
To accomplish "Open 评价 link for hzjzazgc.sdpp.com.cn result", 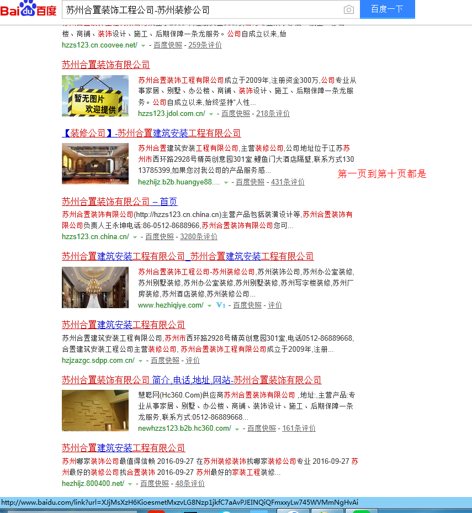I will pyautogui.click(x=193, y=361).
